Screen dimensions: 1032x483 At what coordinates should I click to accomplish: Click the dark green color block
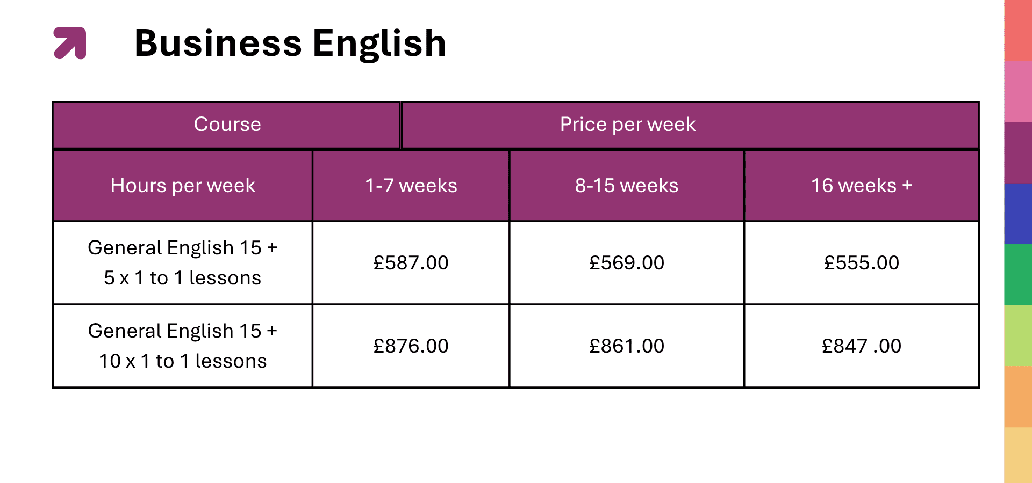point(1018,275)
